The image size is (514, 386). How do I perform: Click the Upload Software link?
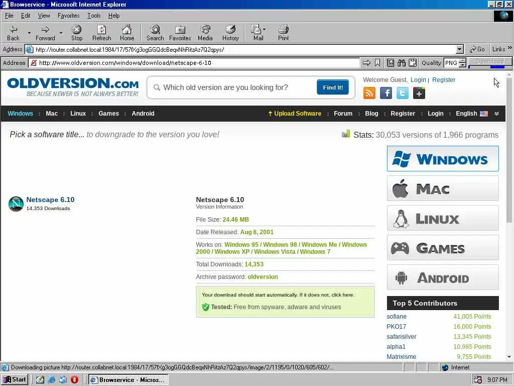coord(294,114)
